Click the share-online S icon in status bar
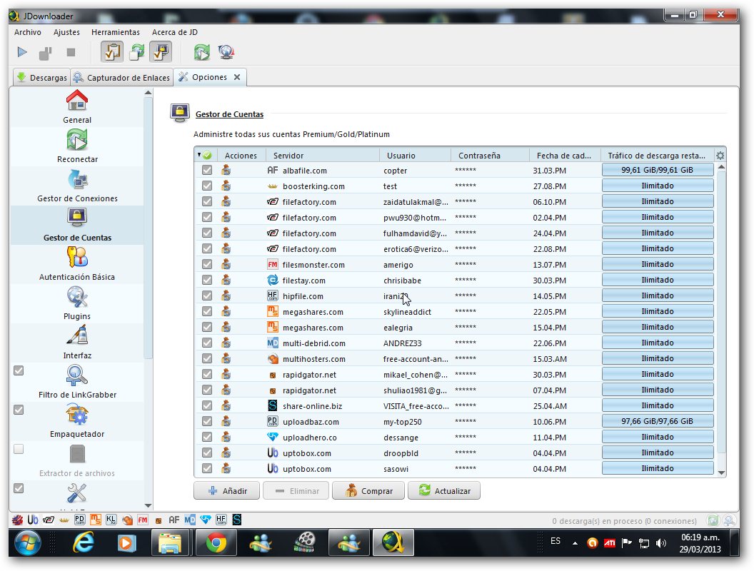754x571 pixels. [237, 520]
